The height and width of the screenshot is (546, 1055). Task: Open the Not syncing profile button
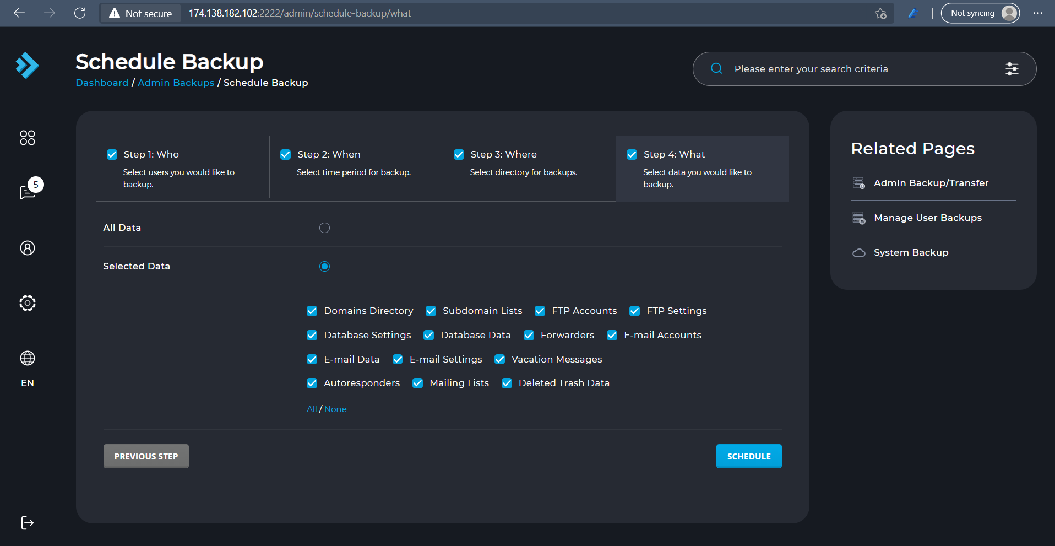[x=980, y=13]
